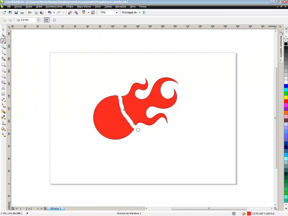This screenshot has width=288, height=216.
Task: Open the zoom level 73% dropdown
Action: click(116, 12)
